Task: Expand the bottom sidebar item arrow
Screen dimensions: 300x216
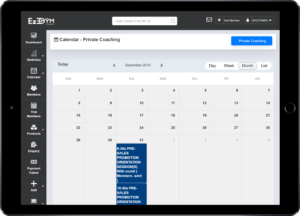Action: coord(43,204)
